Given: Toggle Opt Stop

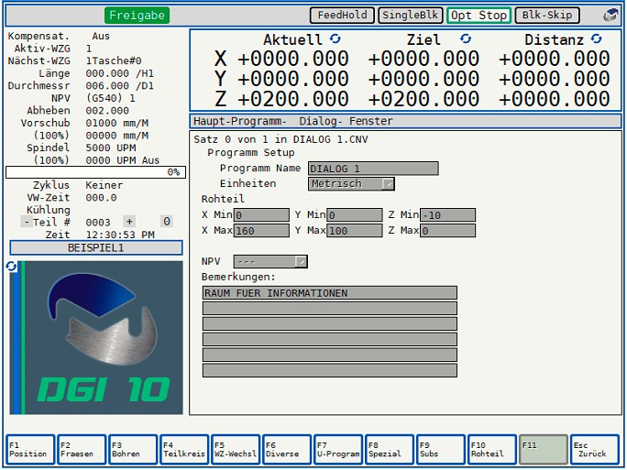Looking at the screenshot, I should click(x=478, y=16).
